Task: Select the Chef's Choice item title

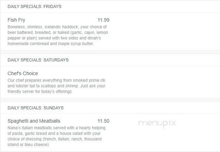Action: pyautogui.click(x=23, y=73)
